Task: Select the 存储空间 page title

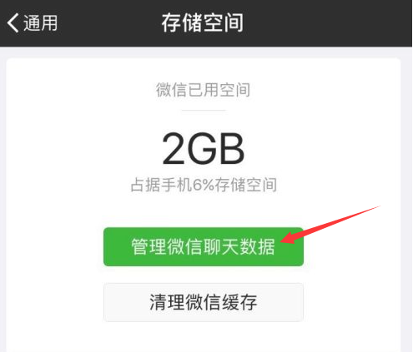Action: point(203,22)
